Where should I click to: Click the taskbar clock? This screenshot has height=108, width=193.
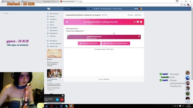[188, 106]
